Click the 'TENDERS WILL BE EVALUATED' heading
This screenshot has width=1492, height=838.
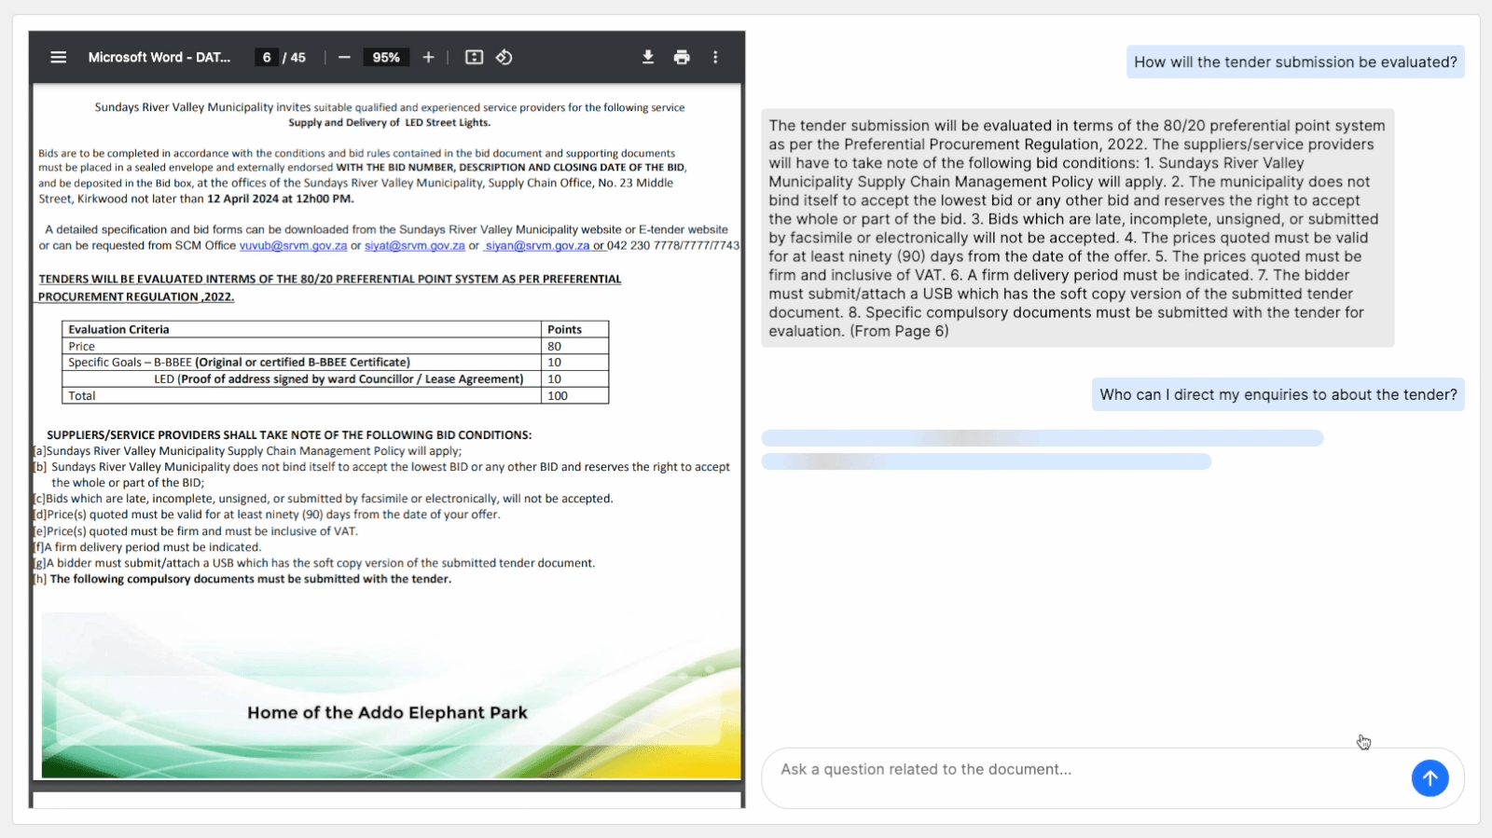(x=329, y=287)
